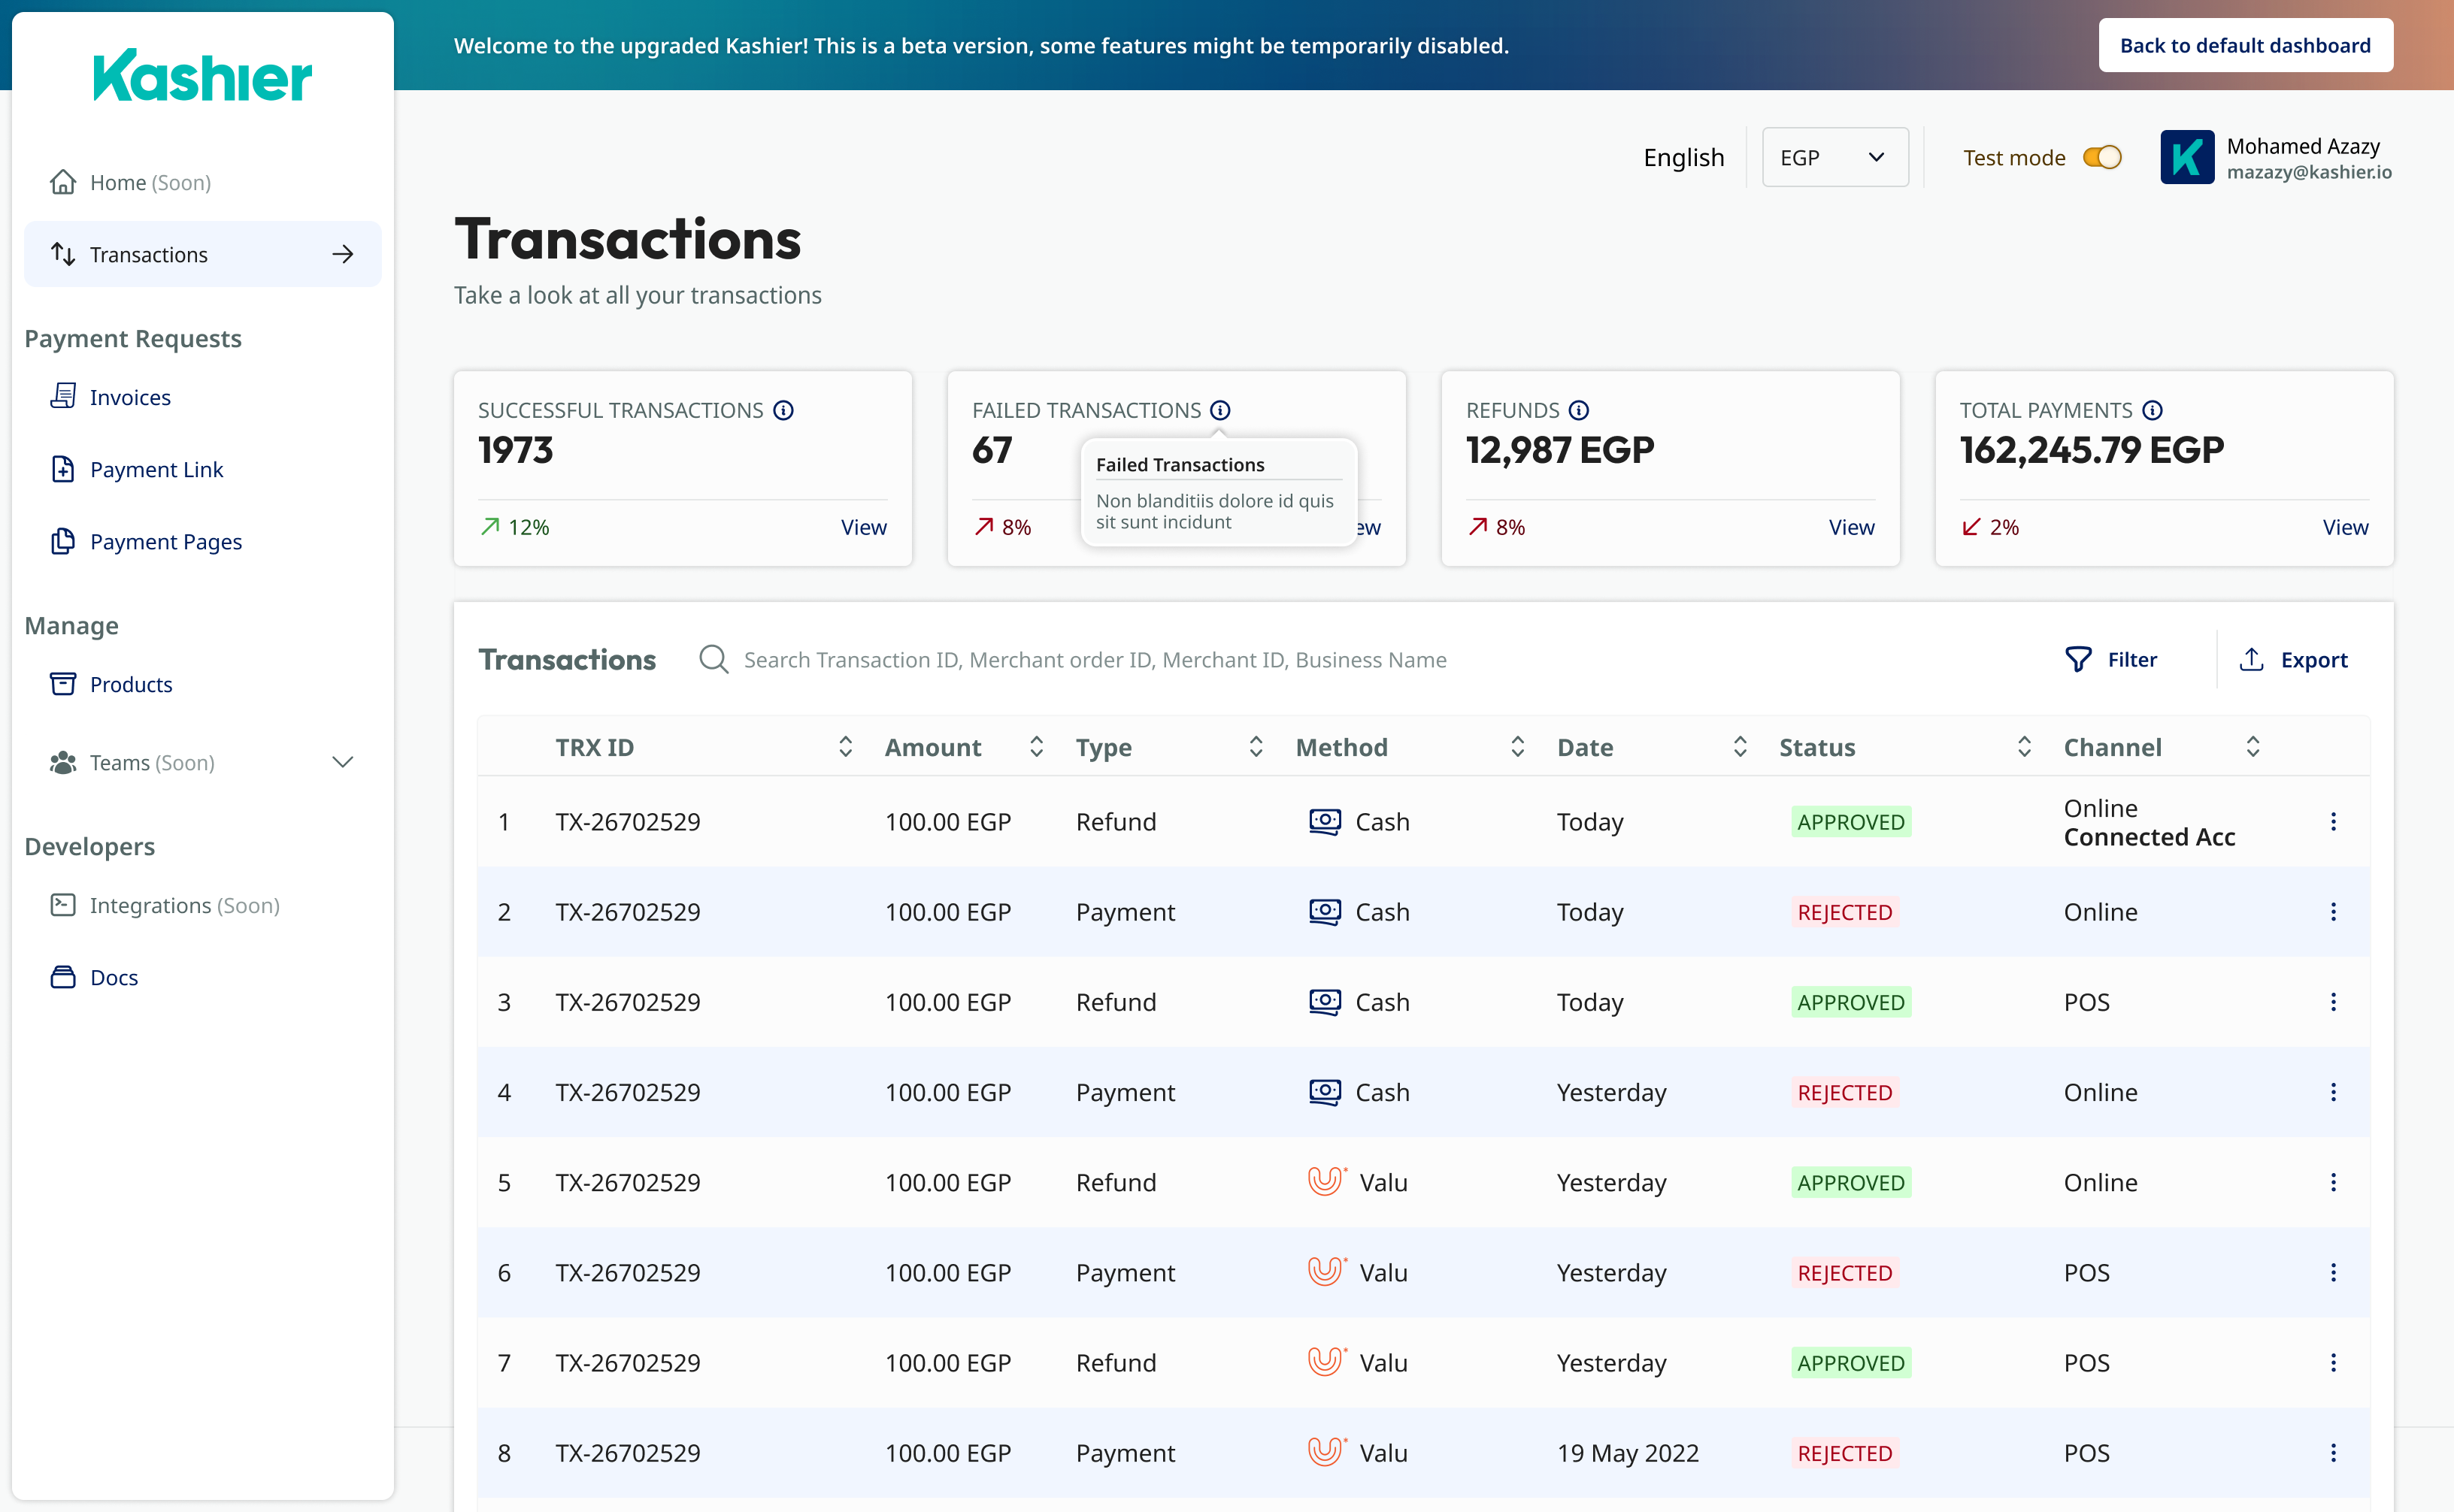Screen dimensions: 2454x1512
Task: Go to Payment Pages in the sidebar
Action: [165, 541]
